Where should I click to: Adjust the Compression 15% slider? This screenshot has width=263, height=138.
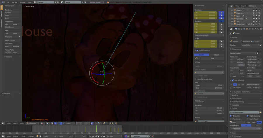tap(245, 128)
